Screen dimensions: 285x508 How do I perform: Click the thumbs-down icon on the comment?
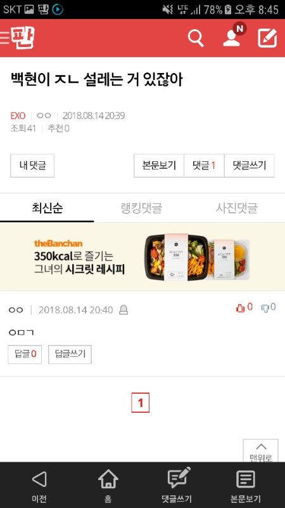265,308
